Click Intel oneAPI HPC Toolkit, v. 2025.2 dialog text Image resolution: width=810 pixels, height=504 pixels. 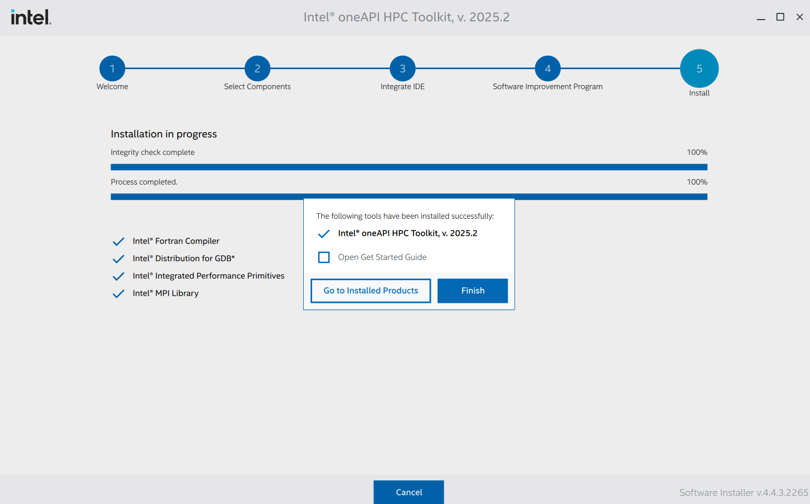point(408,233)
